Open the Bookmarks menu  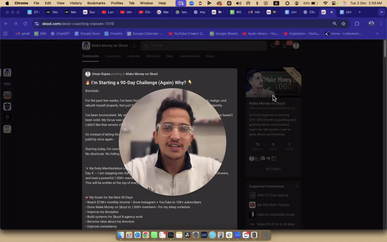click(x=96, y=3)
